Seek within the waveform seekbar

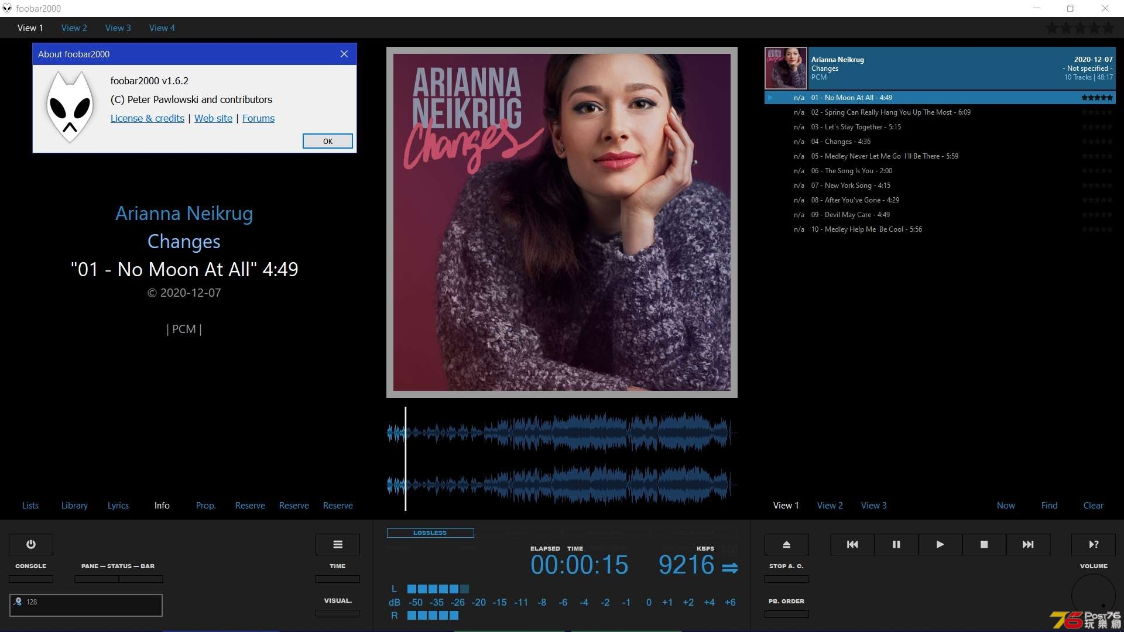562,459
